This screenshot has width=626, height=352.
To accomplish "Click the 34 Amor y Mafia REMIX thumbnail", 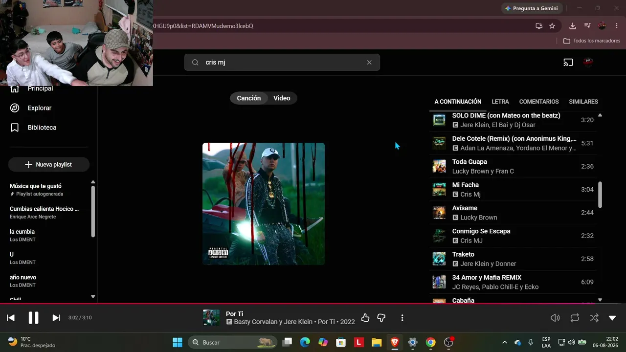I will tap(439, 282).
